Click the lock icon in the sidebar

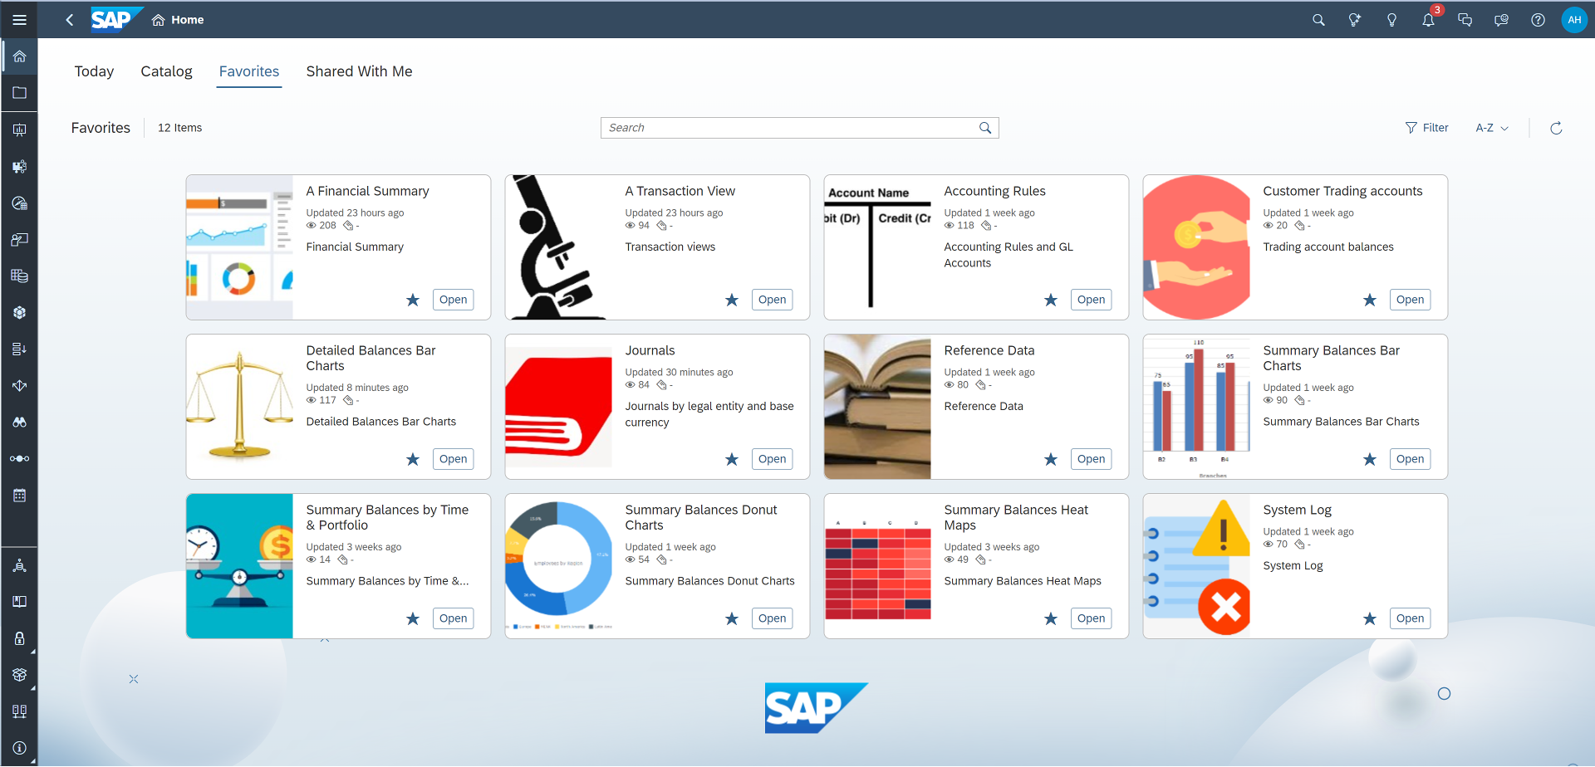pos(19,638)
